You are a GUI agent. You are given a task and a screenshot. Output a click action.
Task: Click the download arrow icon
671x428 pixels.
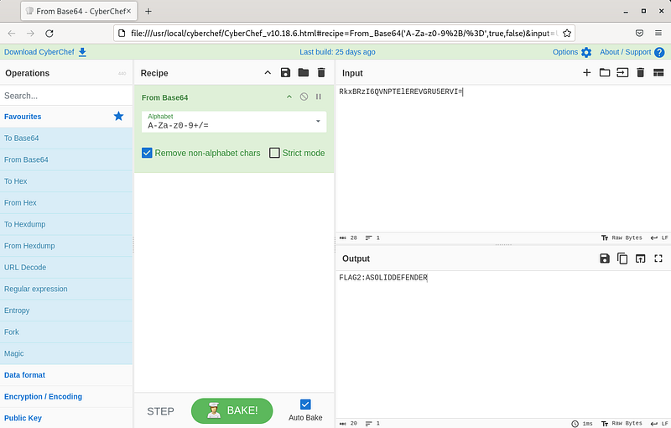point(82,52)
